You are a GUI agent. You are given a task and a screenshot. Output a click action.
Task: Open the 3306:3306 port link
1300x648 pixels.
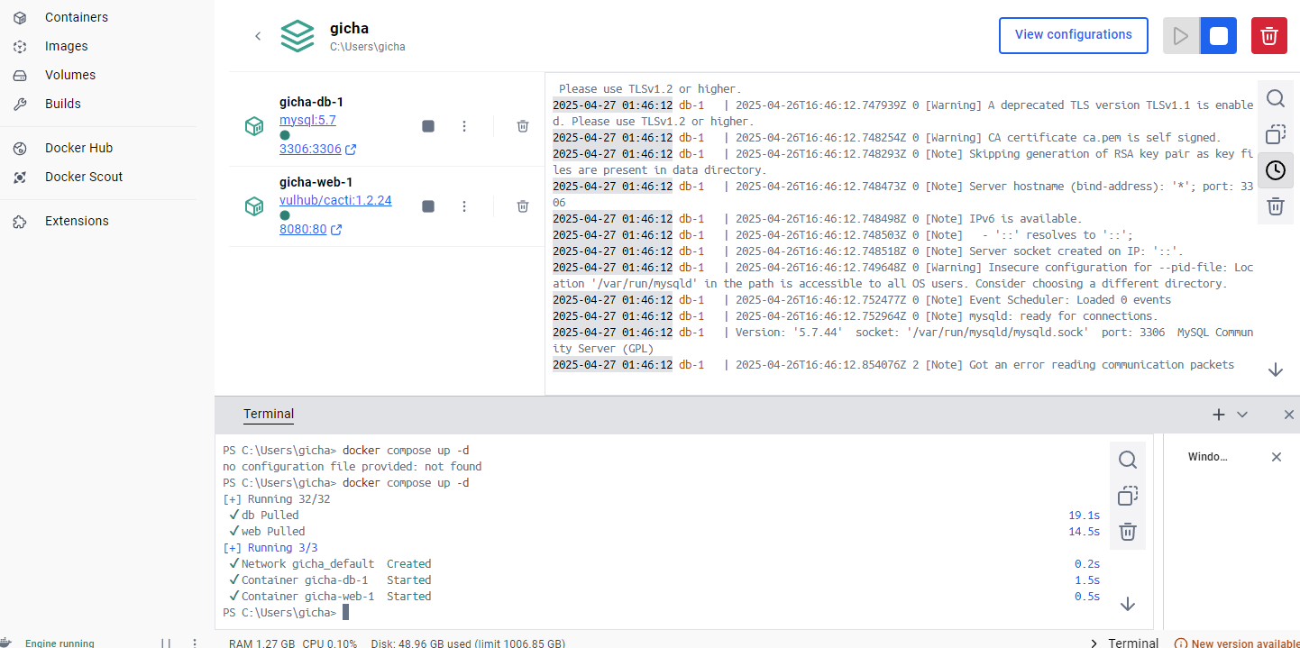[317, 150]
